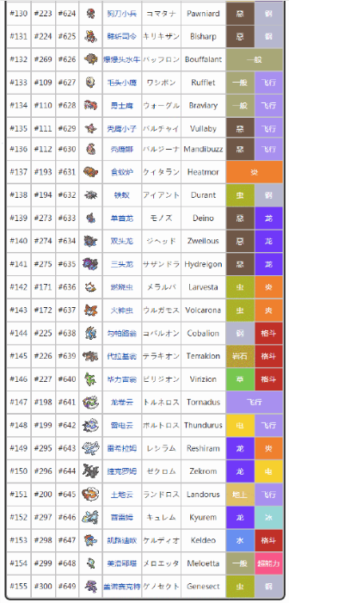344x603 pixels.
Task: Open the Chinese name link for Tornadus
Action: (122, 402)
